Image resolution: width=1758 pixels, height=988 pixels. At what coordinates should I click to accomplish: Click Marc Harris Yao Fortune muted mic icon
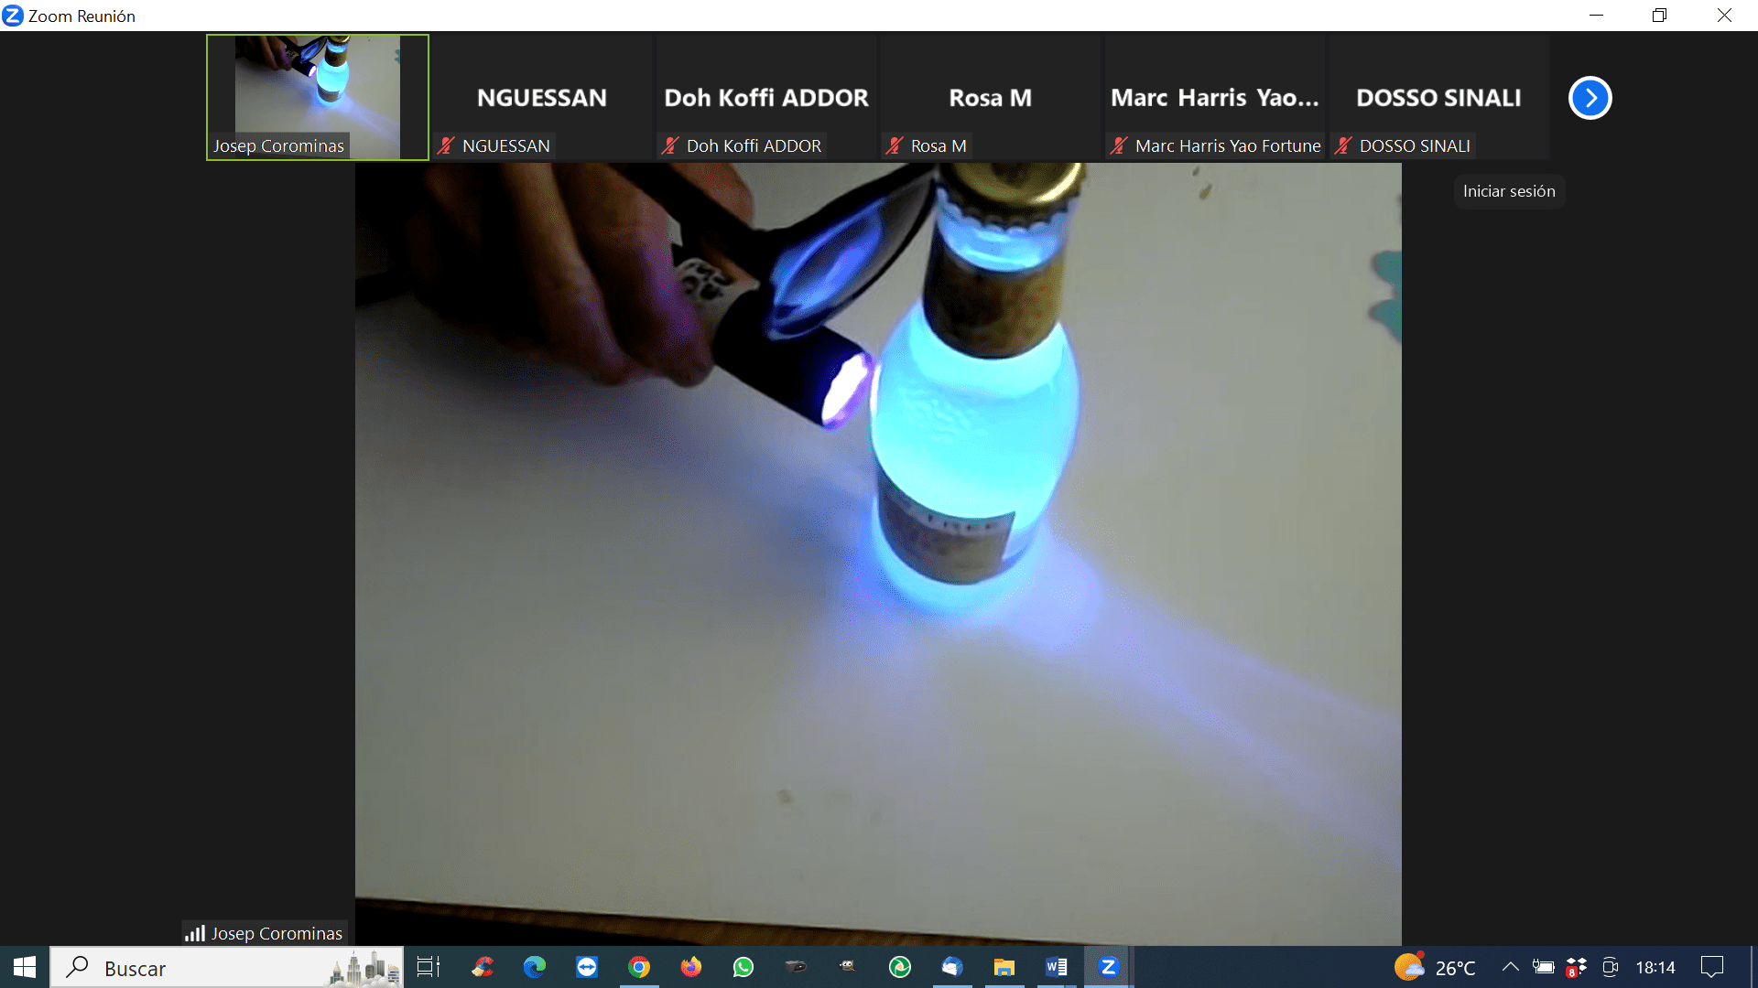1119,145
